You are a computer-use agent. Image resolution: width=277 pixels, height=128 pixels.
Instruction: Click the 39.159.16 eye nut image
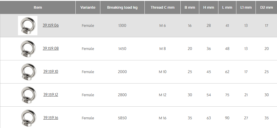pyautogui.click(x=28, y=118)
